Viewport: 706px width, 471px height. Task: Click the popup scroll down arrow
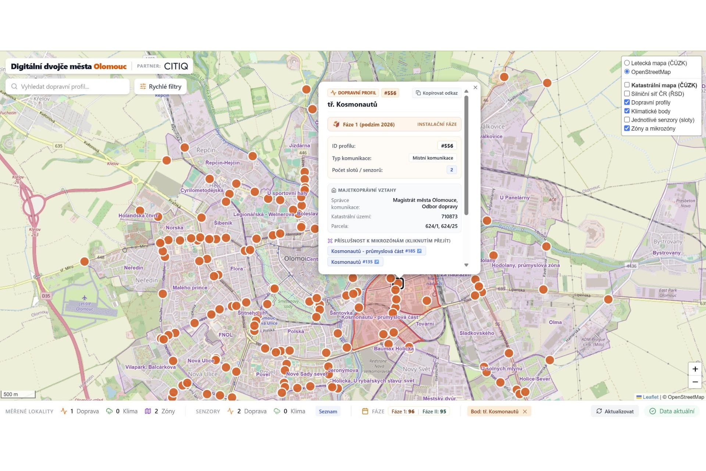(466, 265)
